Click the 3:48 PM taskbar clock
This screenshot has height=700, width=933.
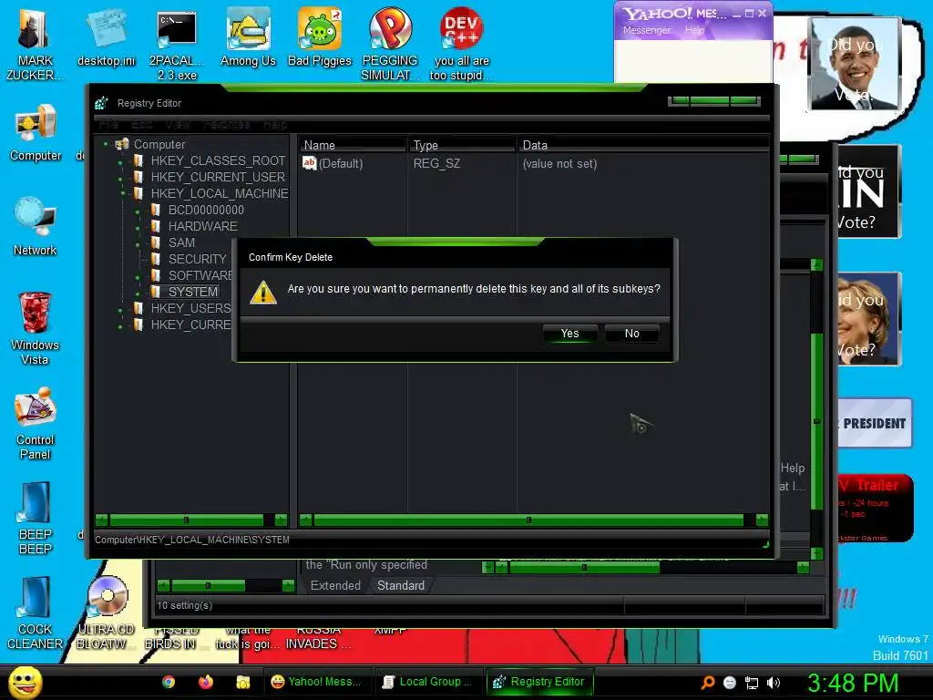pos(853,683)
